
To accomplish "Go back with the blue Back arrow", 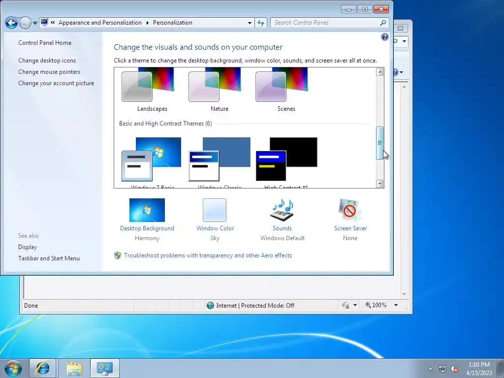I will click(x=11, y=23).
